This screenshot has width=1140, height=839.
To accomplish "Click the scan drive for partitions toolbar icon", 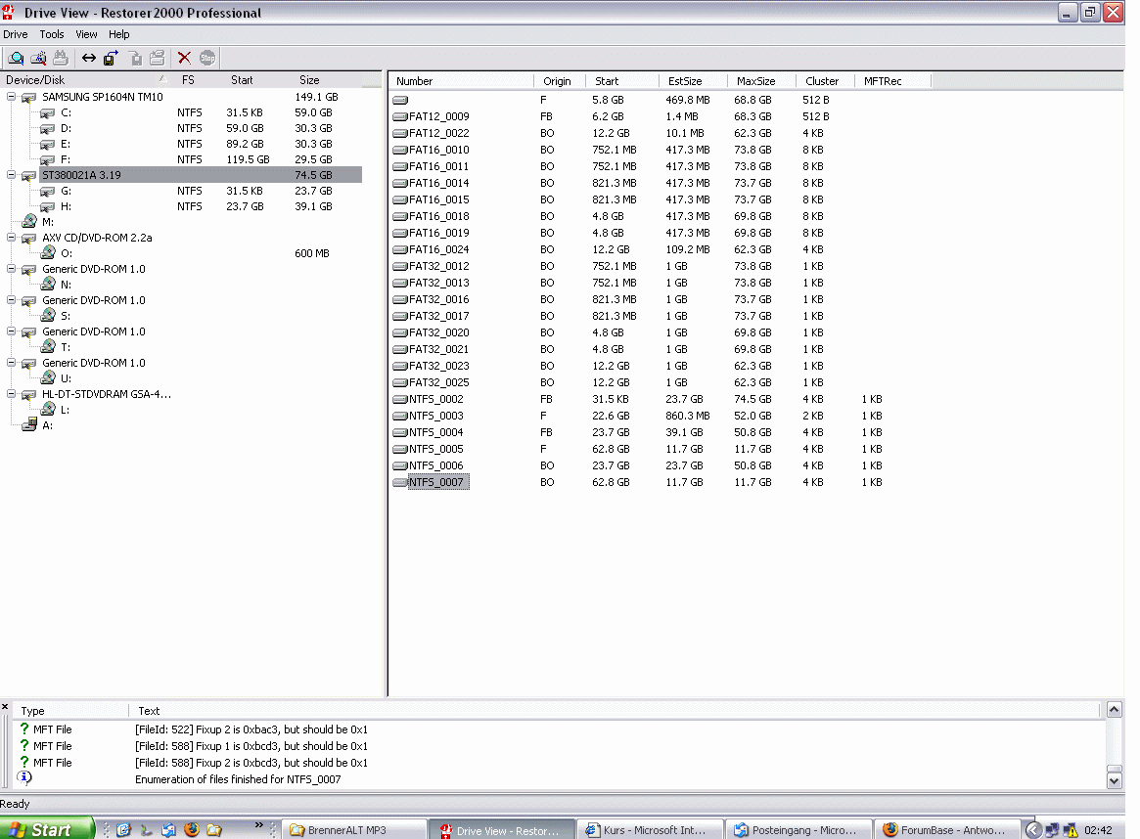I will coord(38,58).
